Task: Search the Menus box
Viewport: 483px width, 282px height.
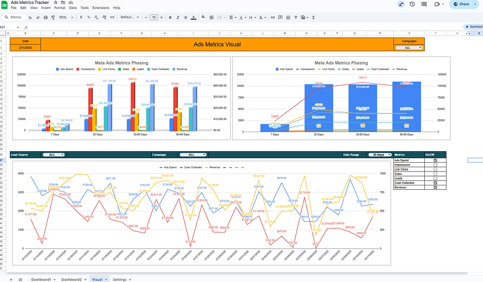Action: click(x=14, y=17)
